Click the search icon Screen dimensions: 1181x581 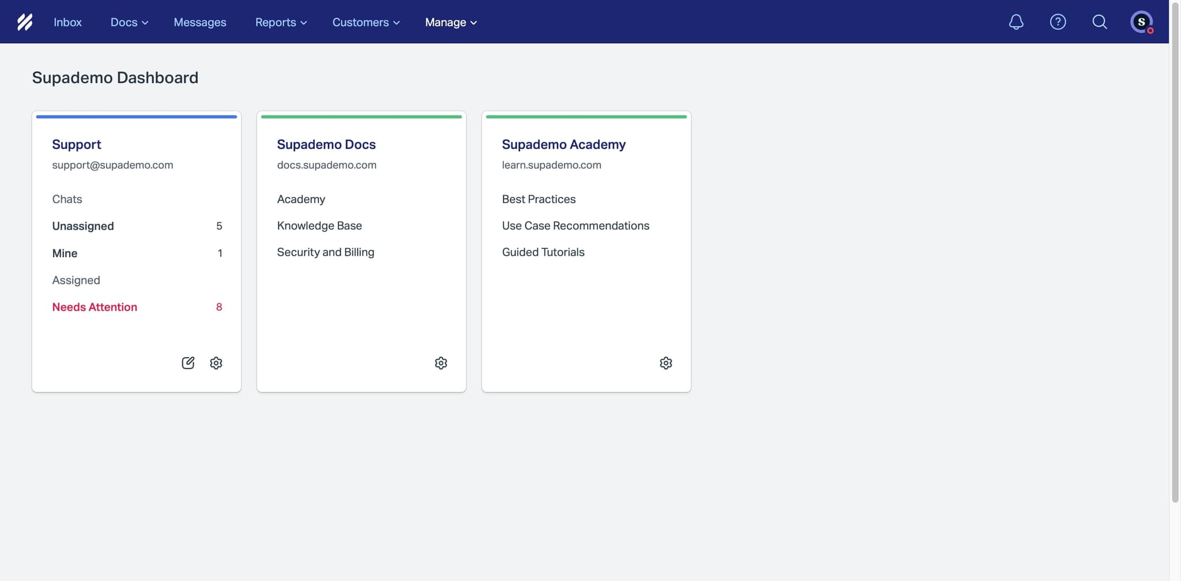point(1099,21)
